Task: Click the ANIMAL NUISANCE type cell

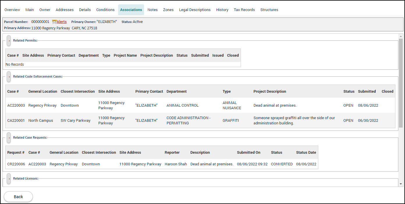Action: [232, 105]
